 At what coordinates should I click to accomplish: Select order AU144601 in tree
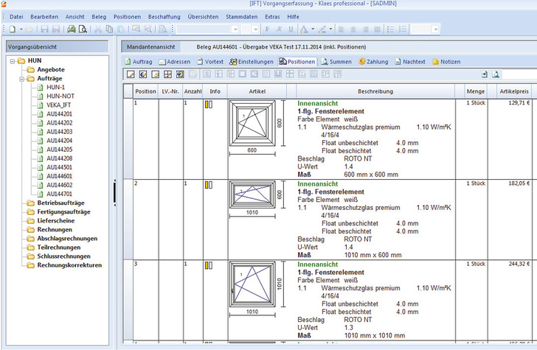click(x=59, y=176)
